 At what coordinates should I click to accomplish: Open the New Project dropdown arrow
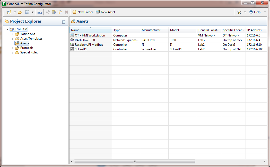pos(15,12)
